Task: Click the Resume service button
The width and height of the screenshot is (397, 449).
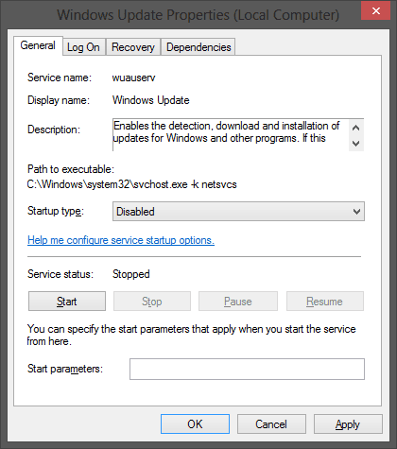Action: [x=325, y=302]
